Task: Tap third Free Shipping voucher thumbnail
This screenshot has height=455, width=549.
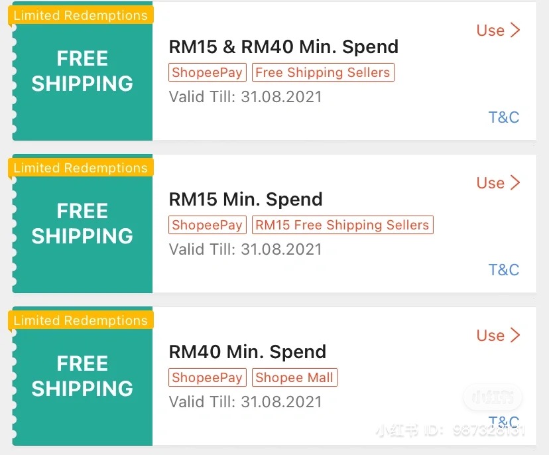Action: pos(82,377)
